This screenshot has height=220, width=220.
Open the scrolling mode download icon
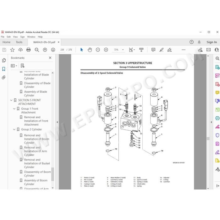[141, 50]
